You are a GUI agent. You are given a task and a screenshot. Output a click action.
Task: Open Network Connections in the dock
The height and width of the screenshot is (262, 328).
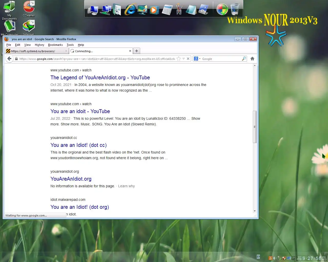[106, 10]
